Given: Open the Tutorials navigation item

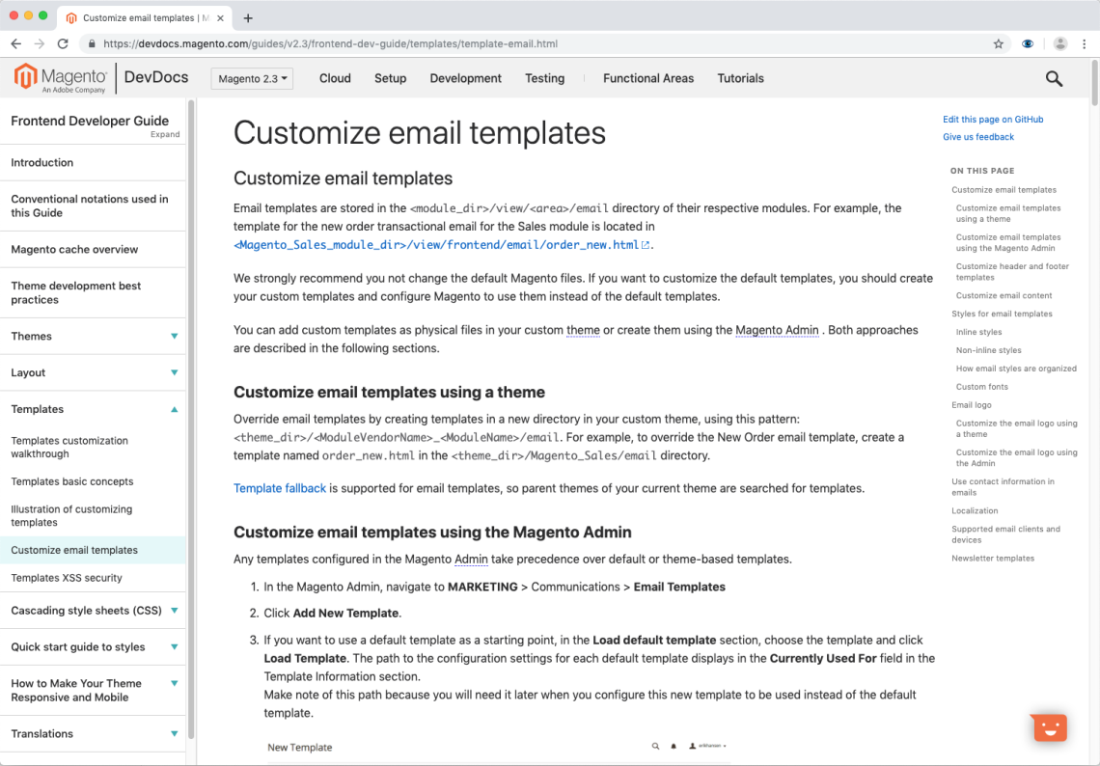Looking at the screenshot, I should (740, 78).
